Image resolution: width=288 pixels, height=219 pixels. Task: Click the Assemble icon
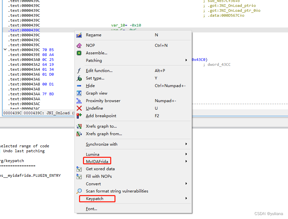click(x=79, y=53)
